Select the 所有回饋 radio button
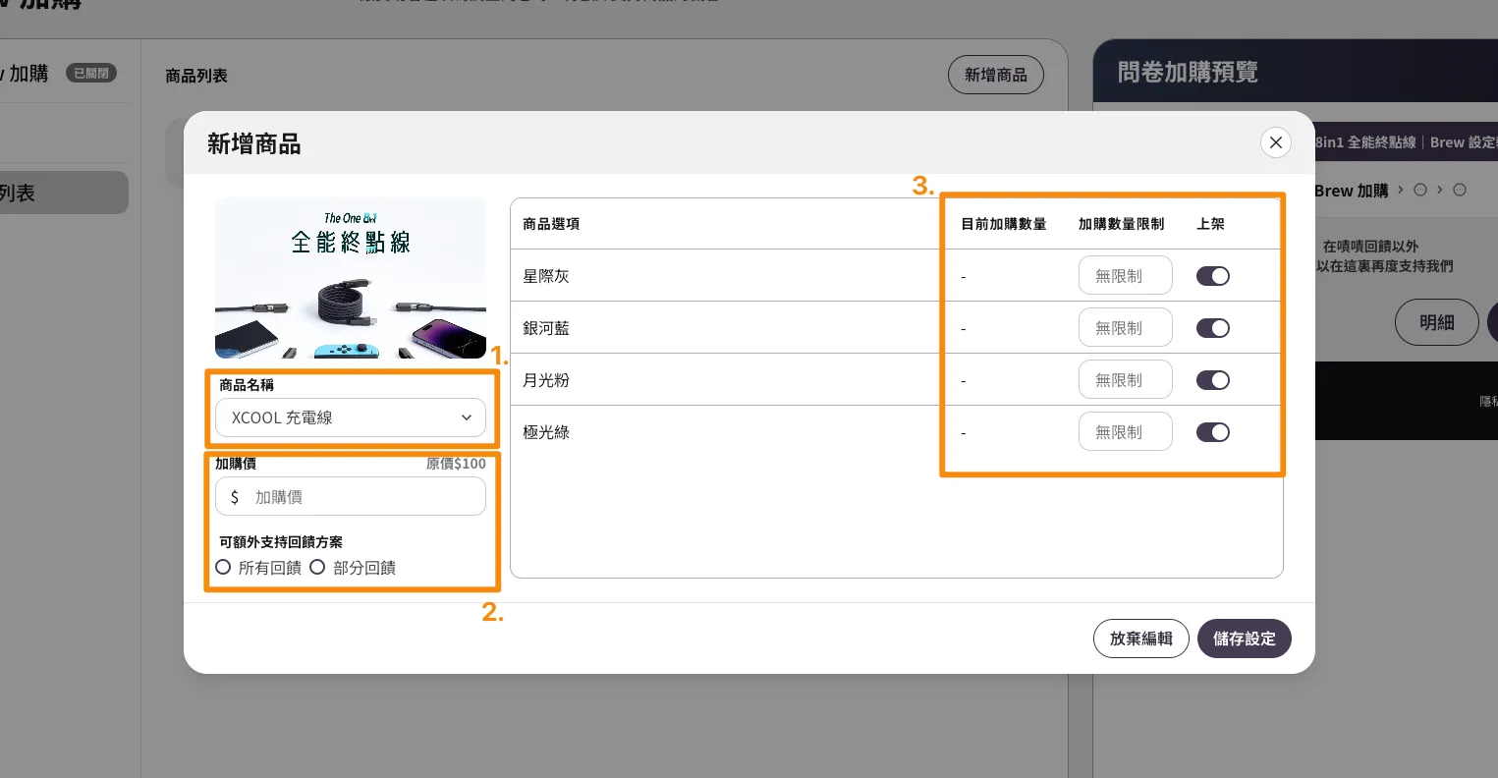Image resolution: width=1498 pixels, height=778 pixels. (223, 567)
